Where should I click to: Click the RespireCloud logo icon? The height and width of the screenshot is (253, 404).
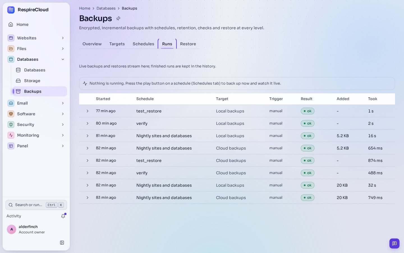tap(11, 10)
